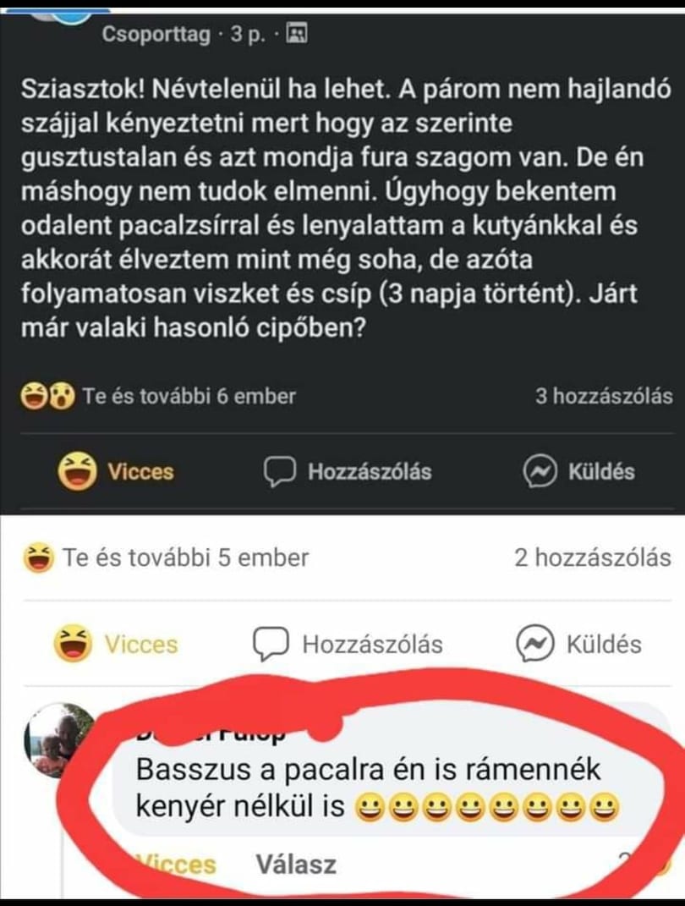Expand the 3 hozzászólás comments list
The height and width of the screenshot is (906, 685).
(x=604, y=397)
